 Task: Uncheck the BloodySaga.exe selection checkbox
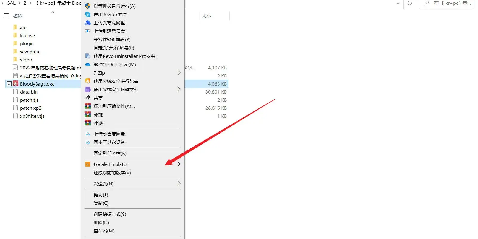point(9,84)
